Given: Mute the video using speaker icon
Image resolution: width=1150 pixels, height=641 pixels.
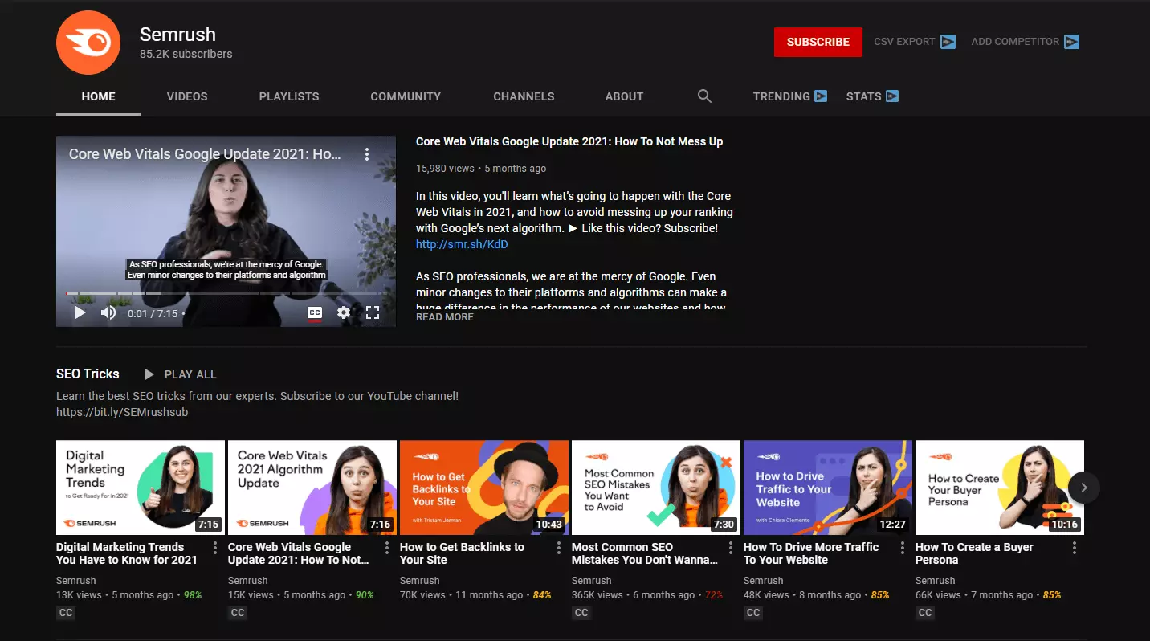Looking at the screenshot, I should pos(108,312).
